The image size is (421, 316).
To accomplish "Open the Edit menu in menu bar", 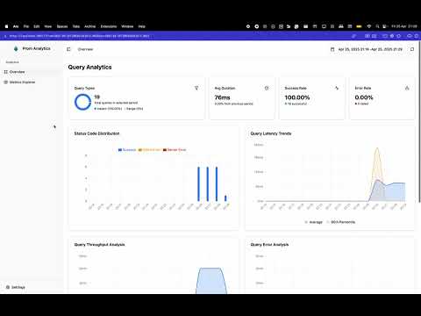I will point(37,26).
